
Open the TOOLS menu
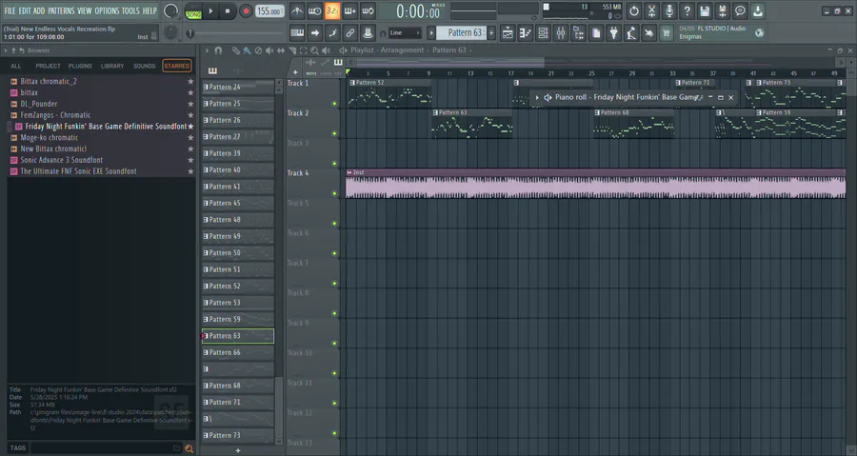pyautogui.click(x=130, y=10)
